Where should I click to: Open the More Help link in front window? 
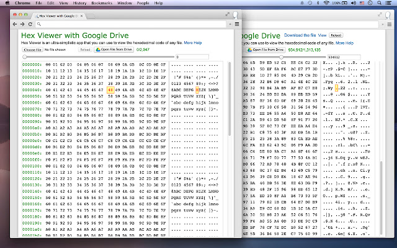193,43
